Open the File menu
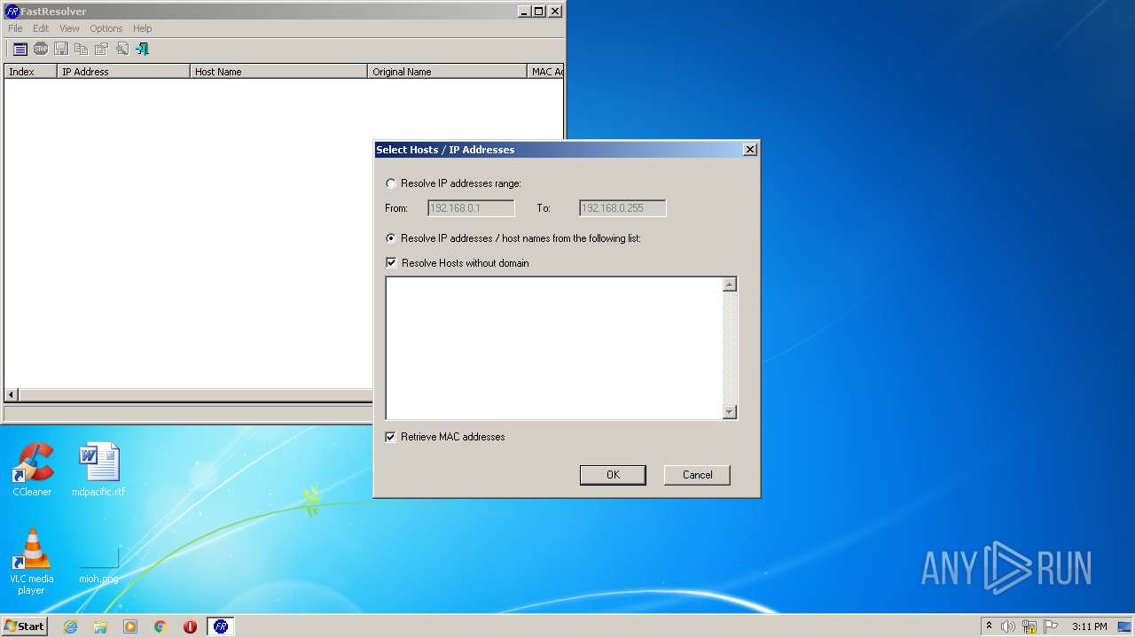The image size is (1135, 638). [15, 28]
